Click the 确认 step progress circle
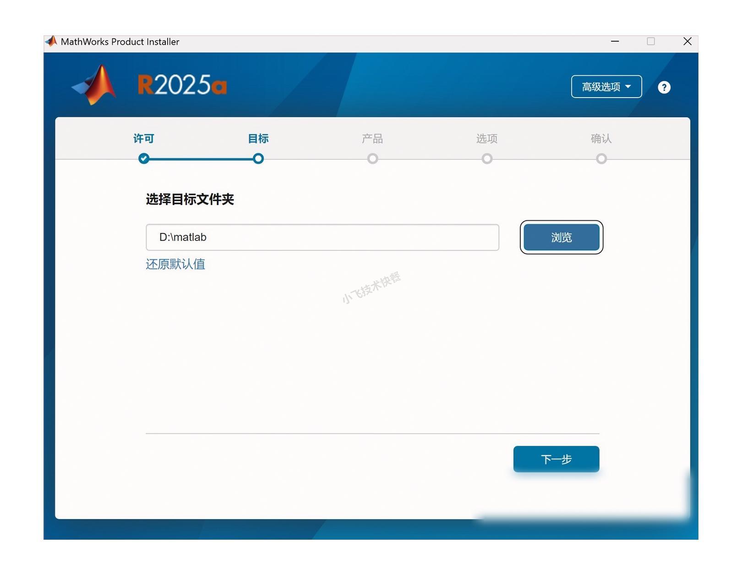The width and height of the screenshot is (742, 575). click(x=601, y=158)
